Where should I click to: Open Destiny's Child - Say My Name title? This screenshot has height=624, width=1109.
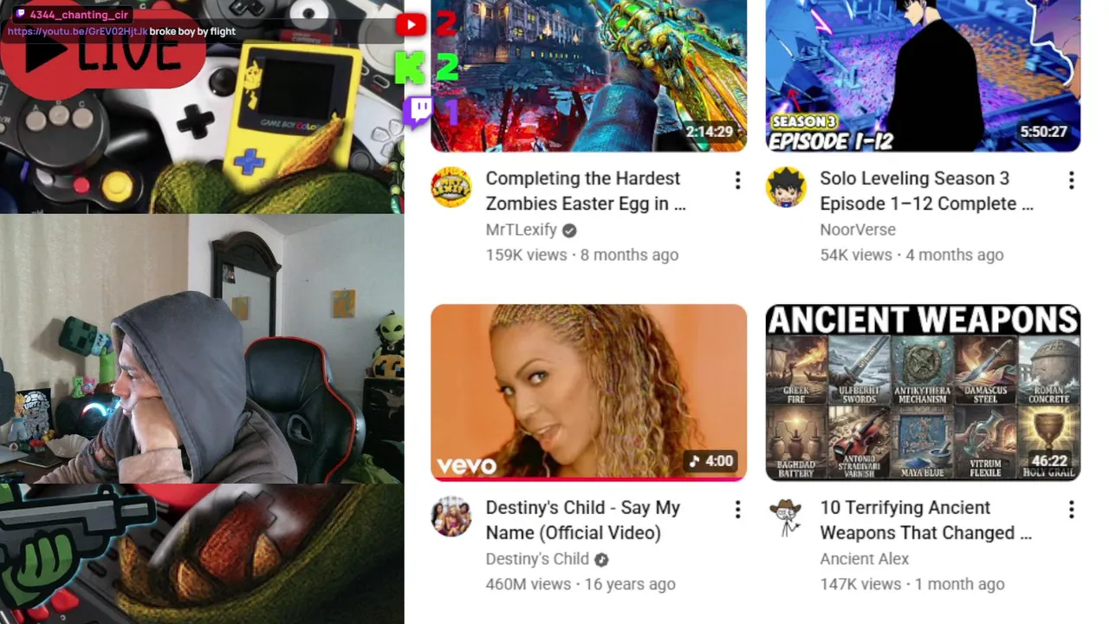tap(583, 520)
